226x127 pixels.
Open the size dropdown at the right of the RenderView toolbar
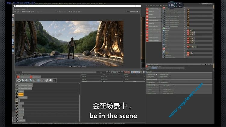tap(134, 12)
